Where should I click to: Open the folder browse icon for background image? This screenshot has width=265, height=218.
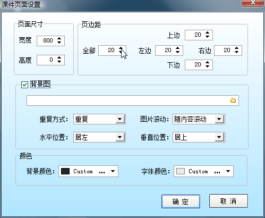[233, 100]
